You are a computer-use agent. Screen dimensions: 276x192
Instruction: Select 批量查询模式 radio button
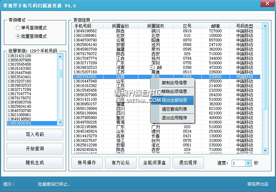(x=18, y=36)
